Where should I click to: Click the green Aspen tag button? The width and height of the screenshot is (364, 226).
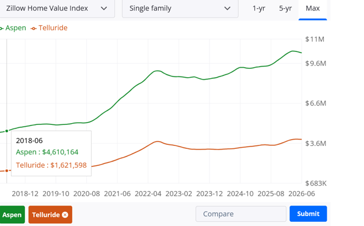pyautogui.click(x=12, y=214)
